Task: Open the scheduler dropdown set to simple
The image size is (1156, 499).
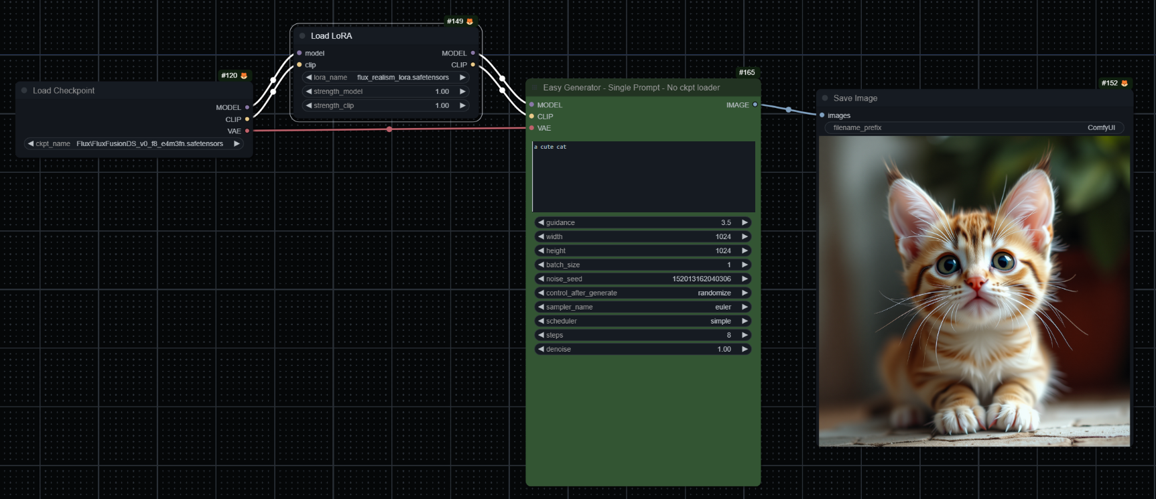Action: [x=642, y=321]
